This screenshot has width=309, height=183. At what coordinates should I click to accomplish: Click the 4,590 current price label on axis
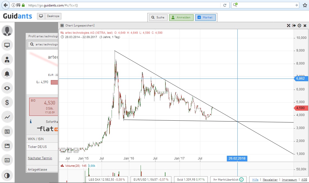pyautogui.click(x=300, y=108)
